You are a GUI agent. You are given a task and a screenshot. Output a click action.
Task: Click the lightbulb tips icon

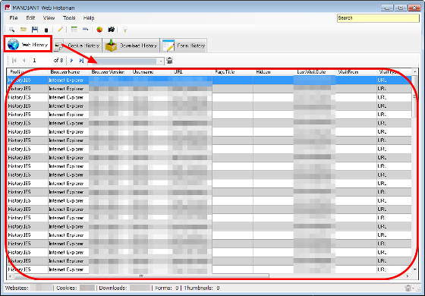(x=125, y=30)
